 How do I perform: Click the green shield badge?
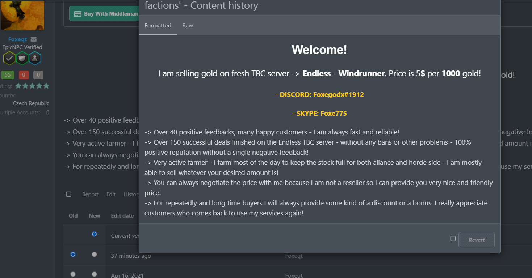tap(22, 58)
